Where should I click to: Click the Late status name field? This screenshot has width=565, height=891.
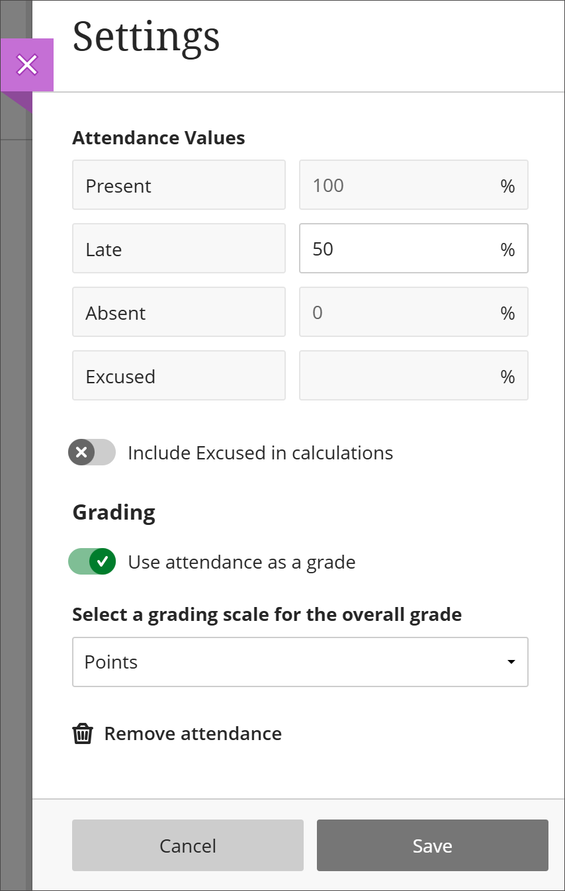179,248
